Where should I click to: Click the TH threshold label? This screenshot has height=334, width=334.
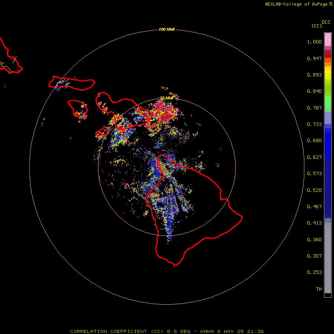pyautogui.click(x=319, y=289)
